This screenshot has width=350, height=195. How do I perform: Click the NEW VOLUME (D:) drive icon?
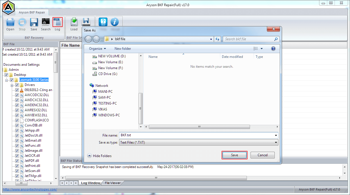point(95,56)
